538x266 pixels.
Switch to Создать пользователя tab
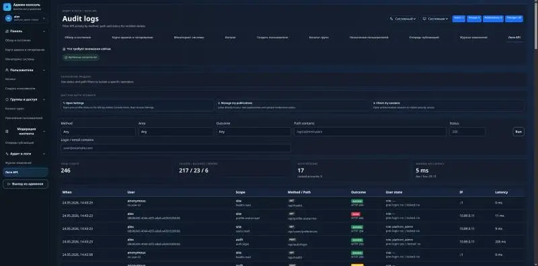tap(272, 38)
